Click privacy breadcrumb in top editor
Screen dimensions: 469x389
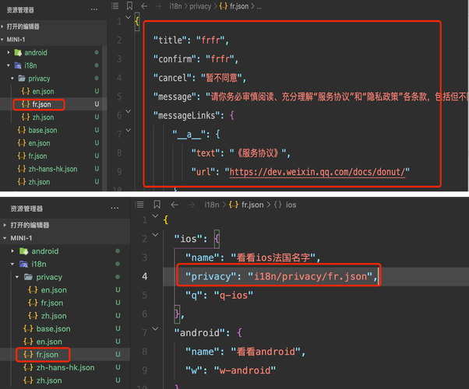click(x=200, y=6)
